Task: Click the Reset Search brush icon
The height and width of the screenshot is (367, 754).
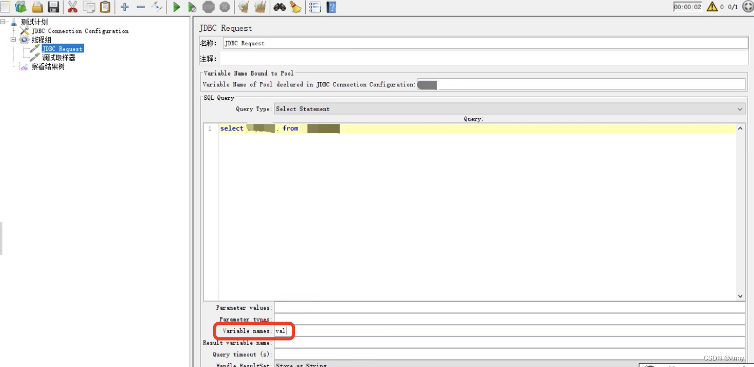Action: [x=296, y=7]
